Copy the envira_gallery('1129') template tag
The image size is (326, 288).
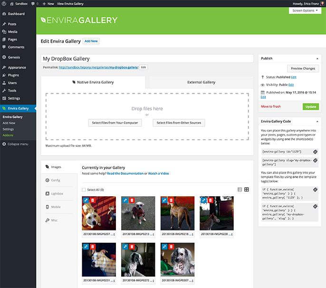[x=315, y=190]
